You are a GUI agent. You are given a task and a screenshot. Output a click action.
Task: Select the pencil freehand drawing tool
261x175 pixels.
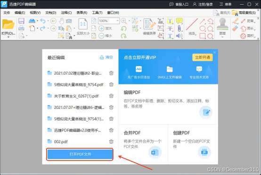click(236, 21)
